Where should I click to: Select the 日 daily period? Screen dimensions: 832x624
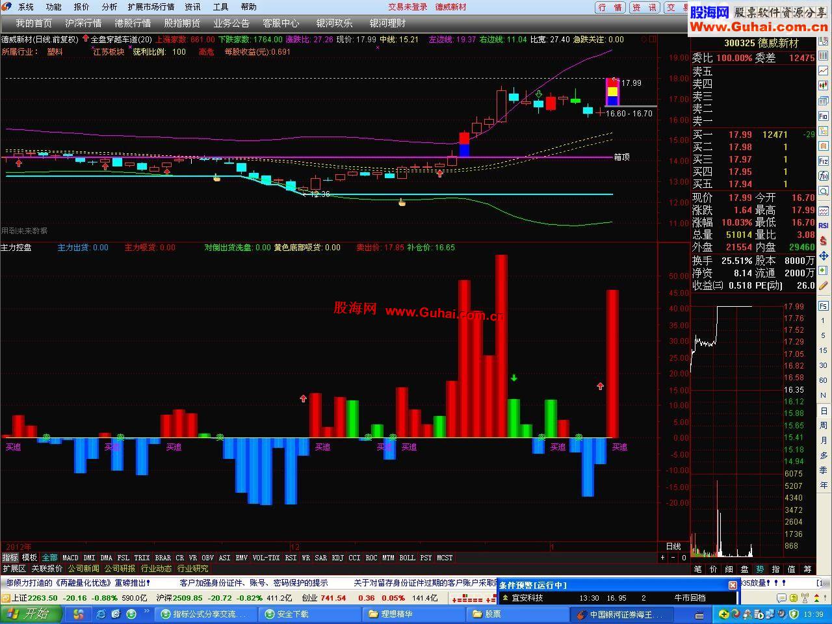click(x=824, y=411)
